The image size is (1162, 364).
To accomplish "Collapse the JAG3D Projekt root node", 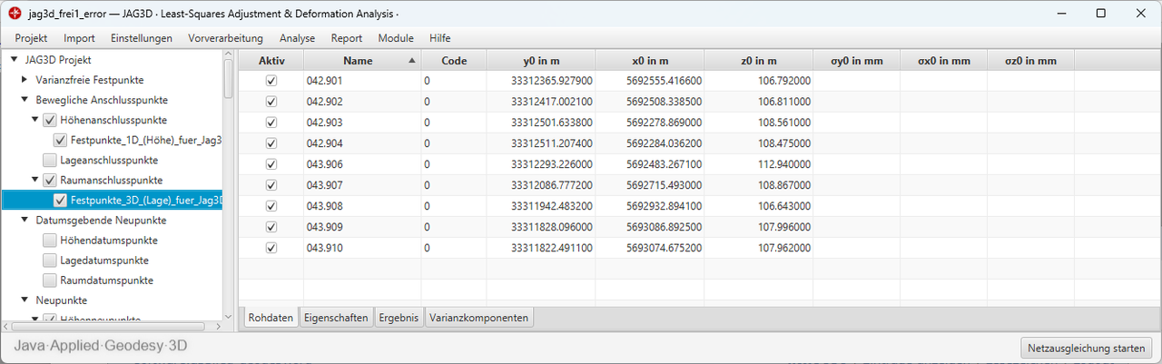I will point(14,60).
